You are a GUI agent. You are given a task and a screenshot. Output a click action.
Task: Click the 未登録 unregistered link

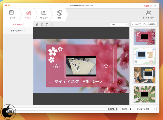pyautogui.click(x=146, y=6)
